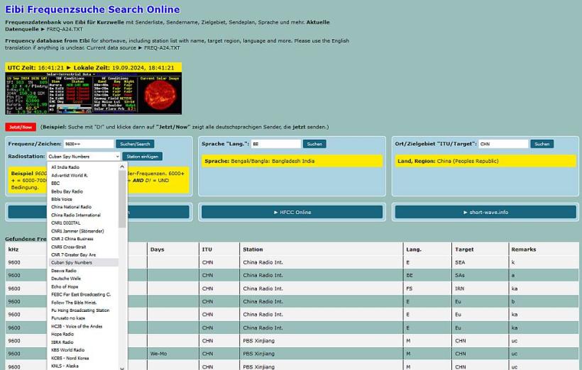This screenshot has height=370, width=582.
Task: Select CNR1 DIGITAL from station list
Action: (x=84, y=223)
